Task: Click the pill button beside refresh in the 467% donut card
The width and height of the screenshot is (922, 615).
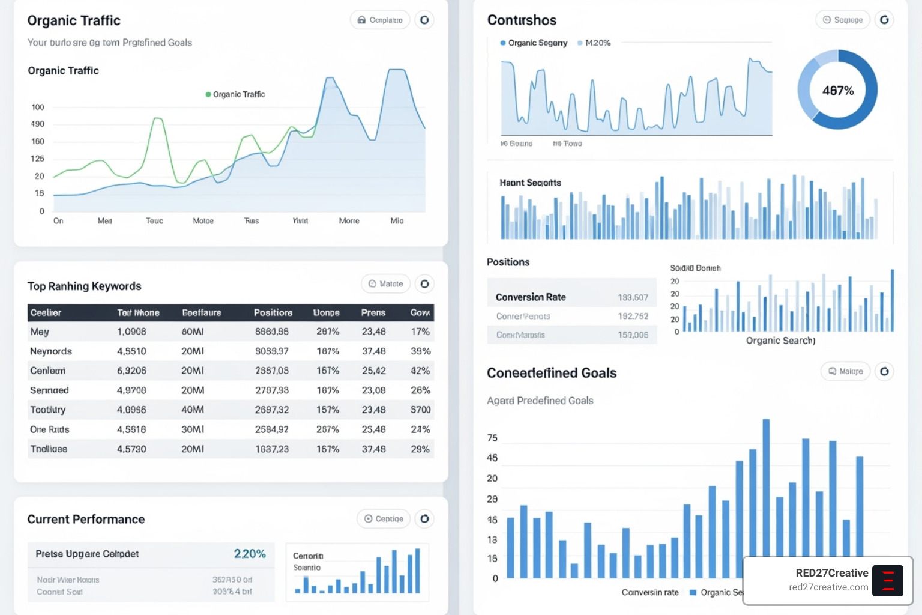Action: [843, 20]
